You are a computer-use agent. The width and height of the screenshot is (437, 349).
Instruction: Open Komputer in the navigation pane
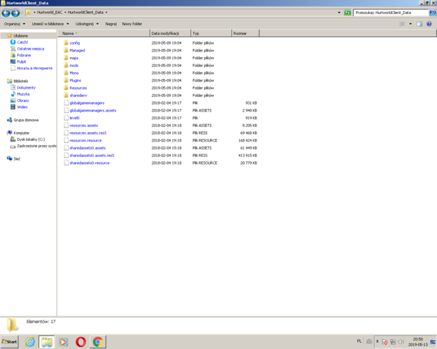point(21,133)
